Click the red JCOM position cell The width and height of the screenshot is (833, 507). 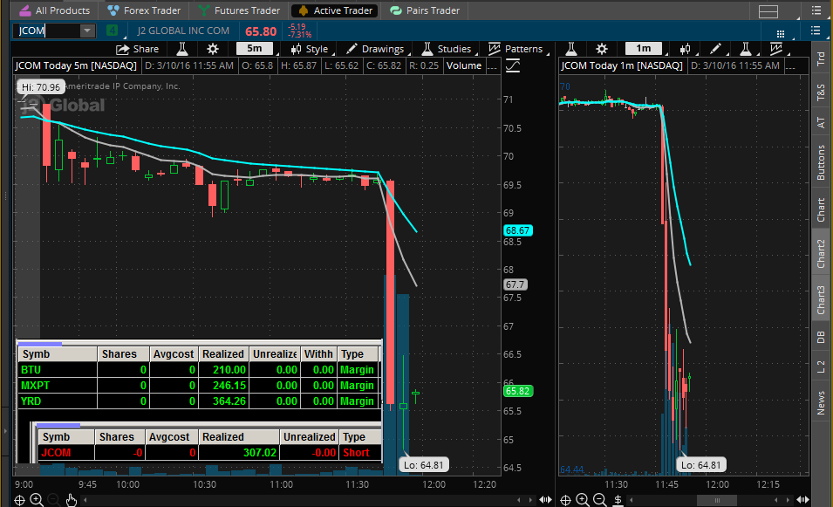point(66,453)
